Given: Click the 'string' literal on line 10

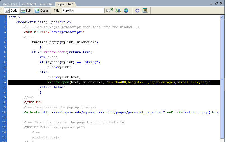Looking at the screenshot, I should (91, 62).
